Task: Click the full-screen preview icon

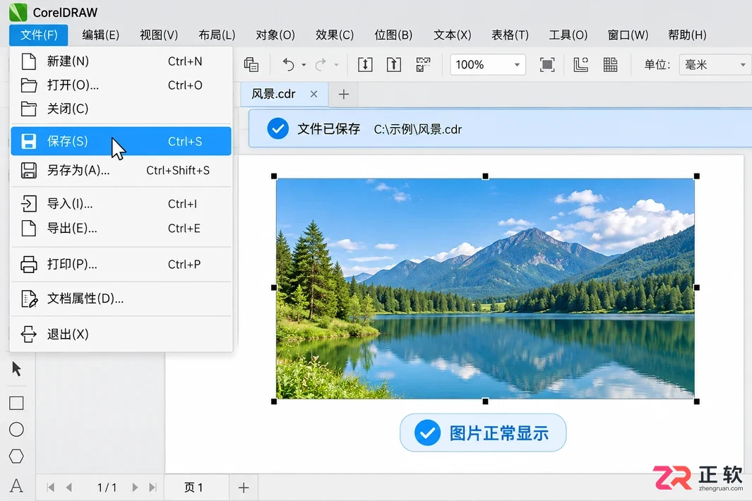Action: point(547,64)
